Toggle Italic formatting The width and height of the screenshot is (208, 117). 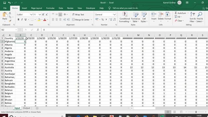coord(22,19)
